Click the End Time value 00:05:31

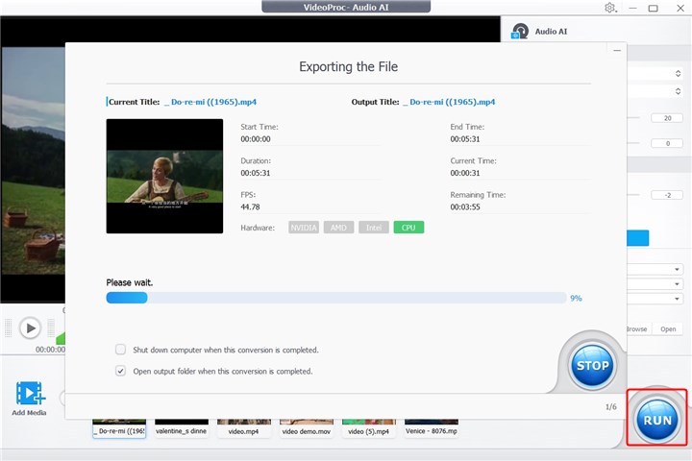tap(465, 139)
